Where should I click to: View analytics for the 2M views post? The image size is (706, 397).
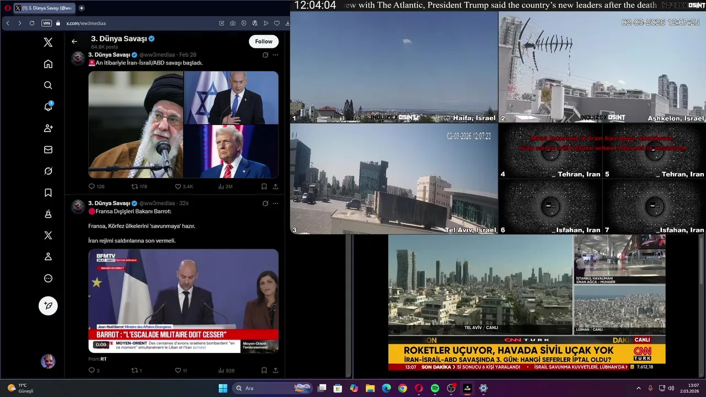[x=226, y=186]
